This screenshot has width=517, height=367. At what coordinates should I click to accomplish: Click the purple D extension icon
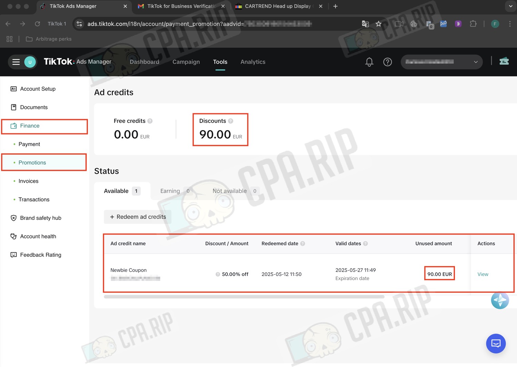(458, 24)
